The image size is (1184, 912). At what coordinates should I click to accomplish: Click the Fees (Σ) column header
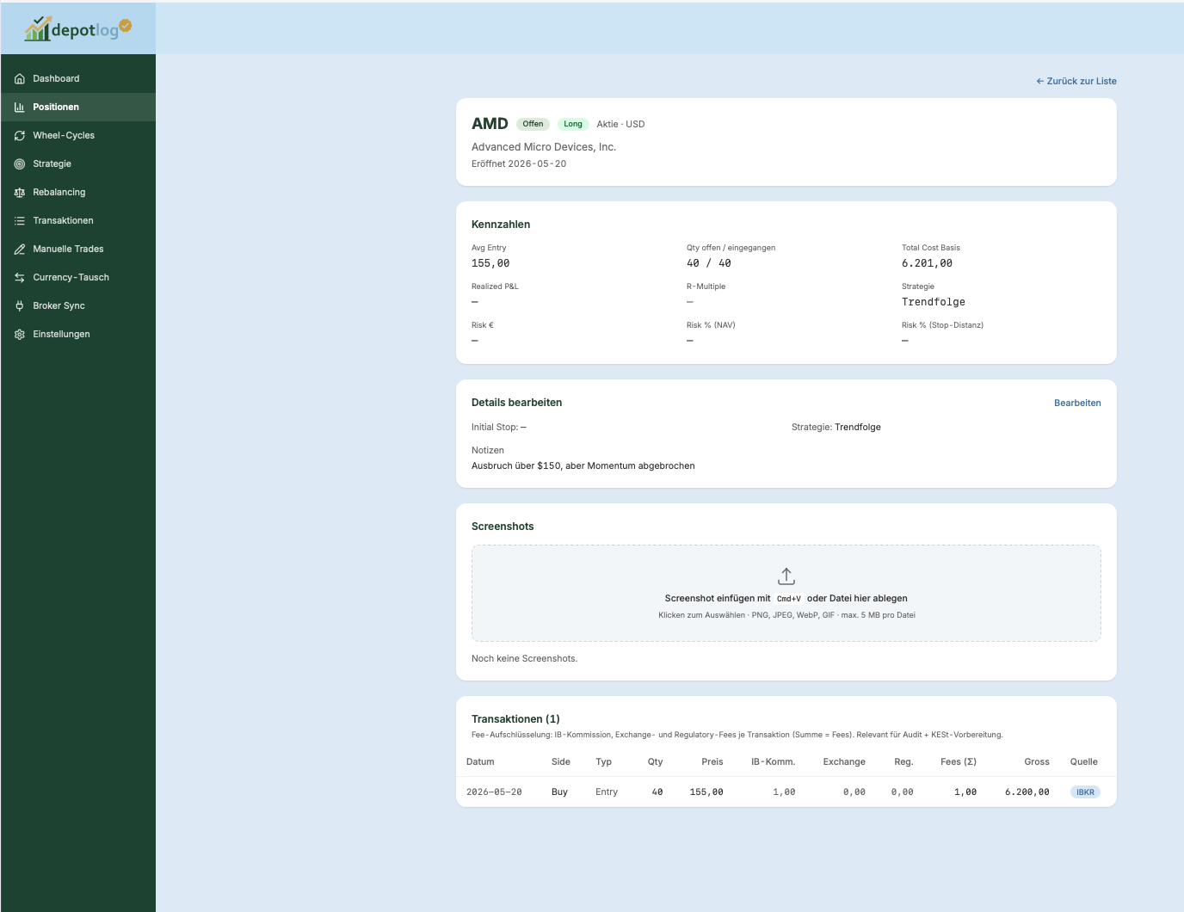coord(959,761)
